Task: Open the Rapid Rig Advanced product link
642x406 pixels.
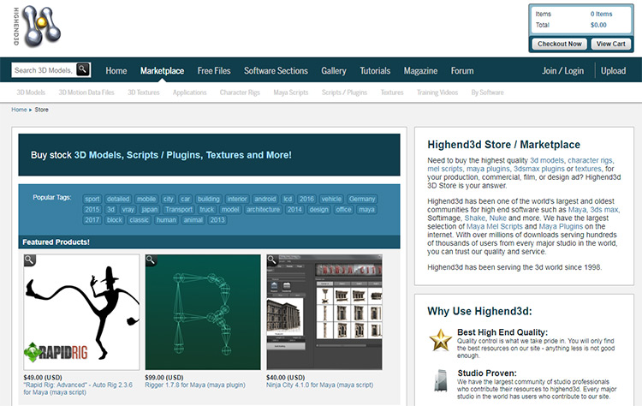Action: [x=78, y=389]
